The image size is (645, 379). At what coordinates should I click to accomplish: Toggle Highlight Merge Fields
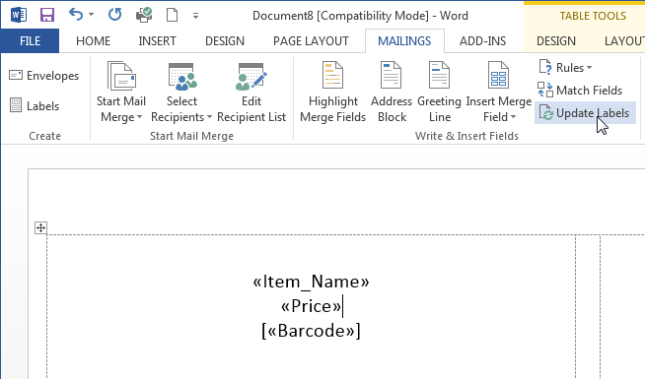point(332,93)
